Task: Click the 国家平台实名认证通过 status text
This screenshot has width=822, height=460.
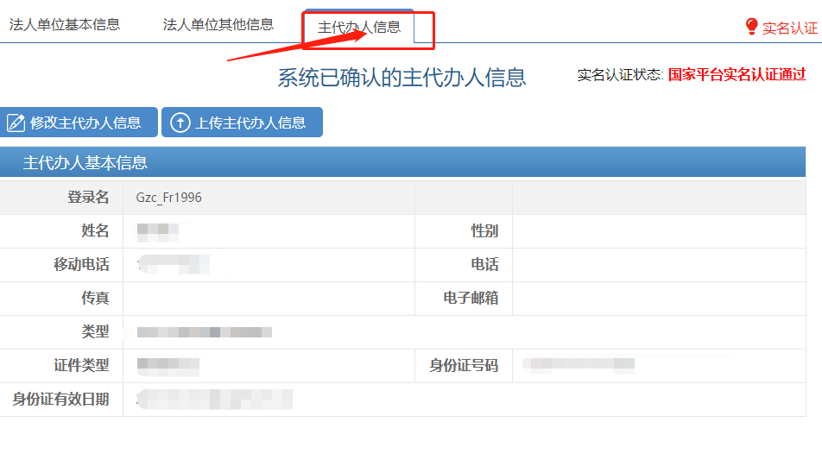Action: pyautogui.click(x=737, y=75)
